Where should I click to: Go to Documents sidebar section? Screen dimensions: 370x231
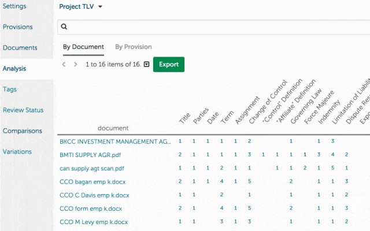20,48
